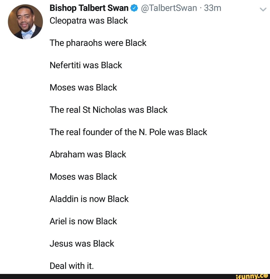The height and width of the screenshot is (279, 270).
Task: Select the phrase 'Deal with it.'
Action: point(72,266)
